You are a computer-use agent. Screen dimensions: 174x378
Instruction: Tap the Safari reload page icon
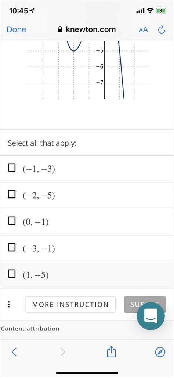click(x=162, y=29)
